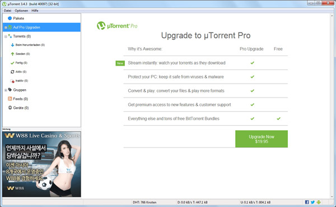This screenshot has width=336, height=207.
Task: Click the Get premium access feature text
Action: point(179,105)
